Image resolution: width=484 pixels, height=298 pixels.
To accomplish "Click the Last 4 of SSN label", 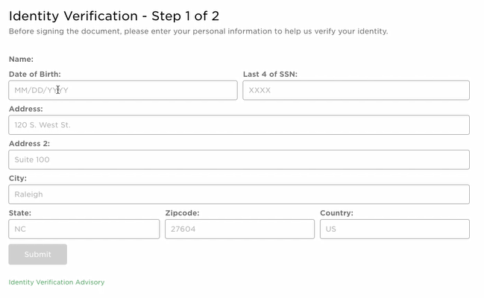I will [270, 74].
